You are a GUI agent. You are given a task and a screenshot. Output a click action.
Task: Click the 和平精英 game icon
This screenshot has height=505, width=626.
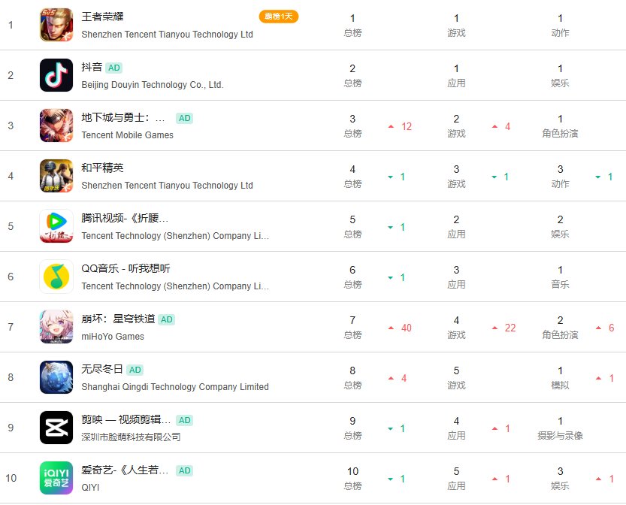tap(56, 176)
